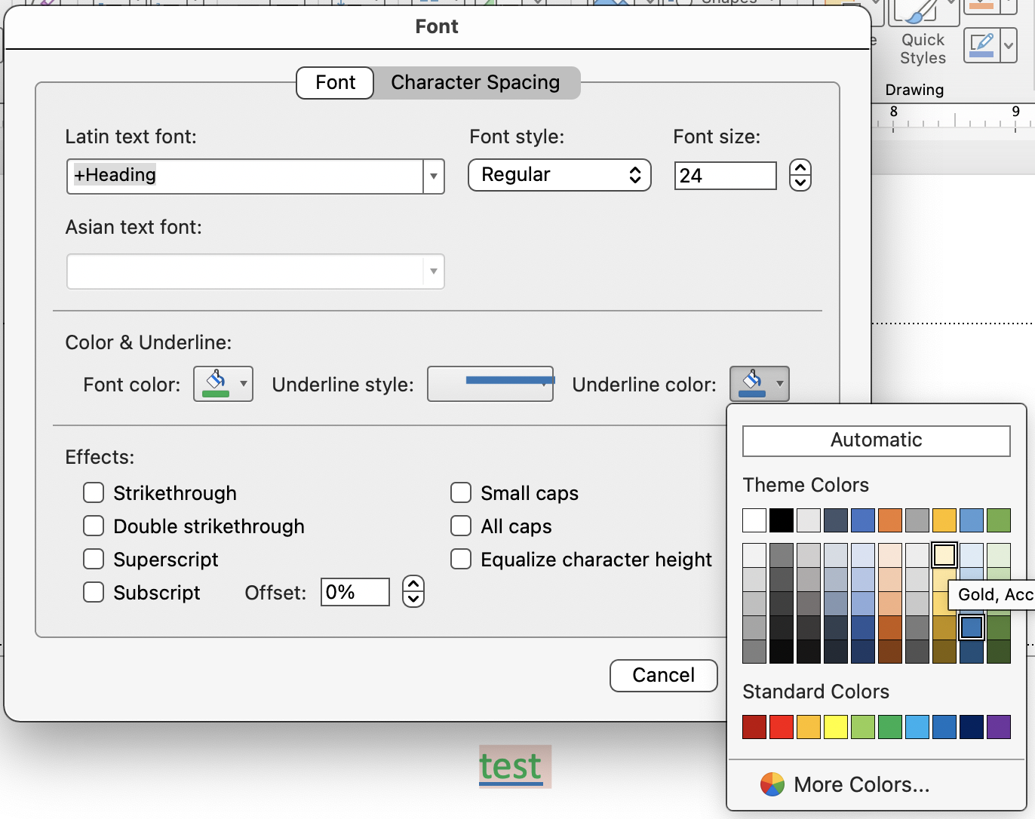Select the Font tab

(335, 82)
